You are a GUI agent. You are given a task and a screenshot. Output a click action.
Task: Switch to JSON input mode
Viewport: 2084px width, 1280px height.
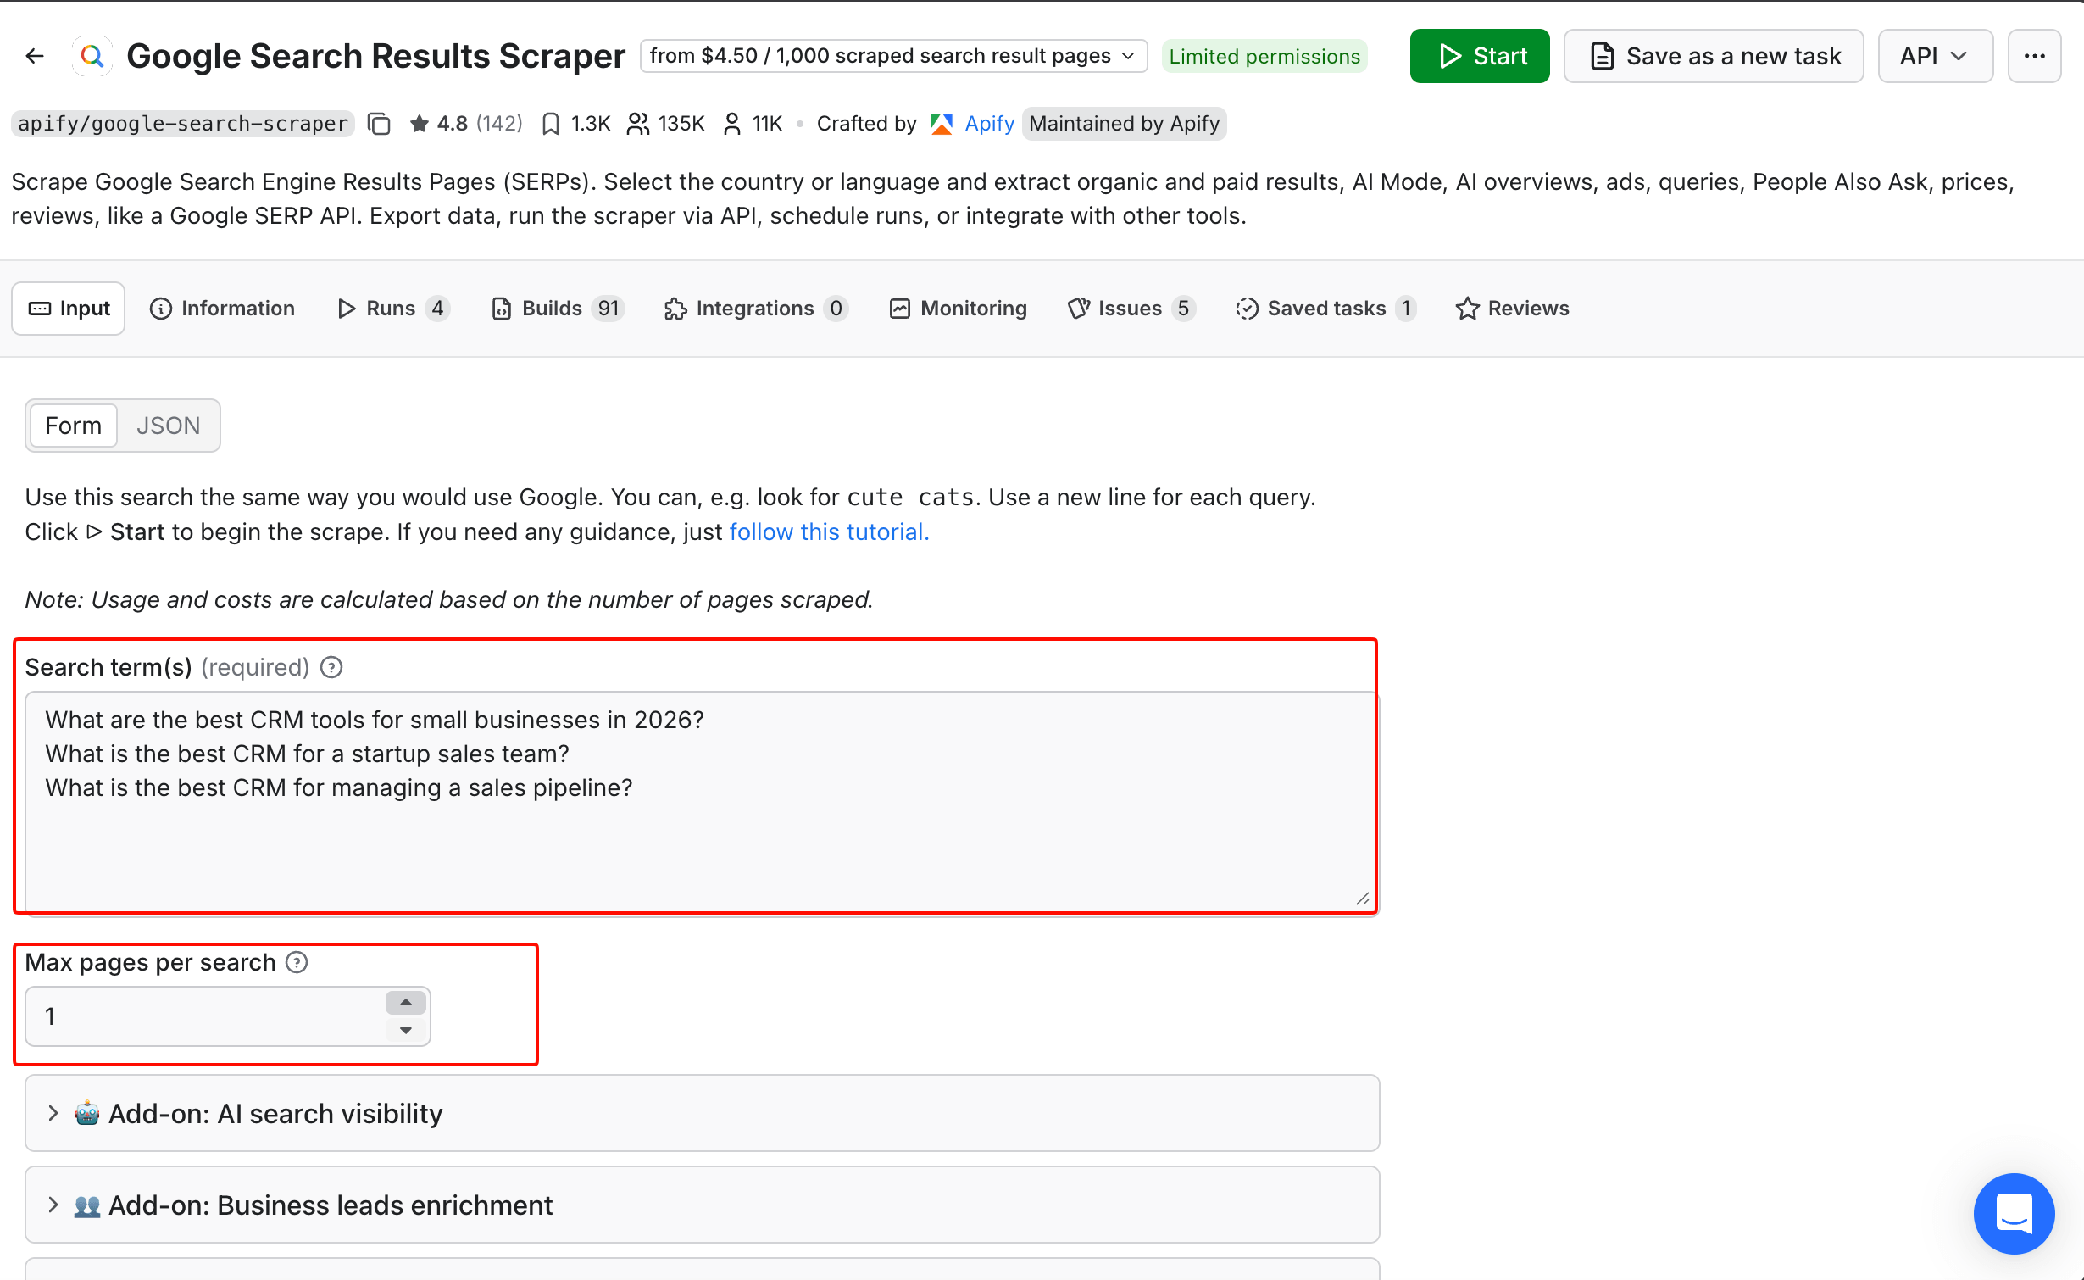tap(168, 426)
